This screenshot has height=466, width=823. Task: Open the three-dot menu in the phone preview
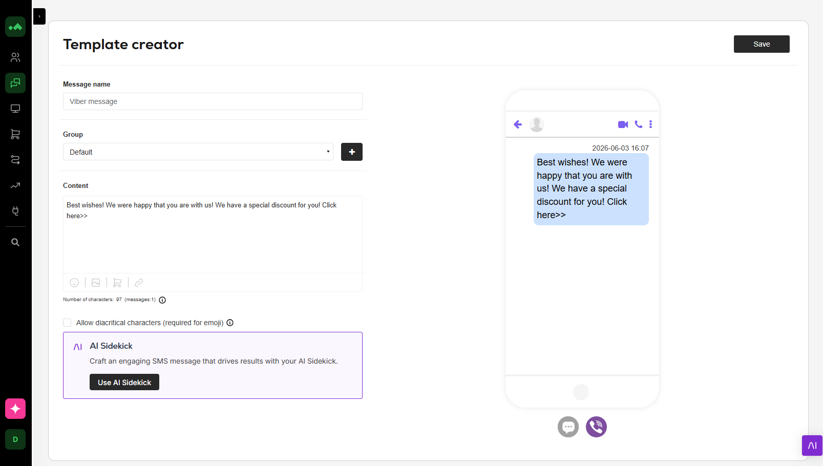650,124
